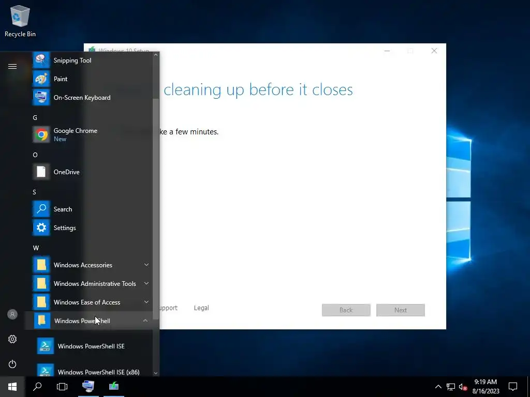Open network status tray icon

click(x=451, y=387)
